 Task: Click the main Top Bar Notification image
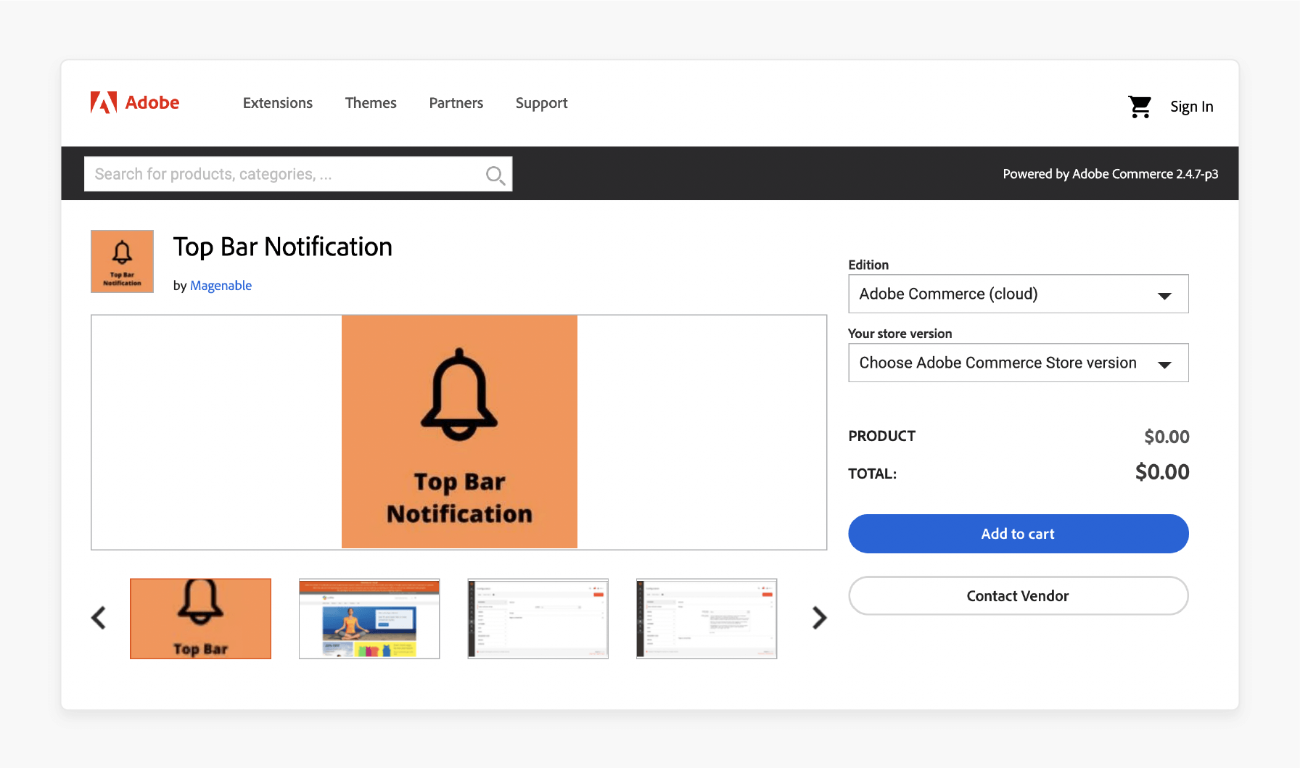coord(459,432)
